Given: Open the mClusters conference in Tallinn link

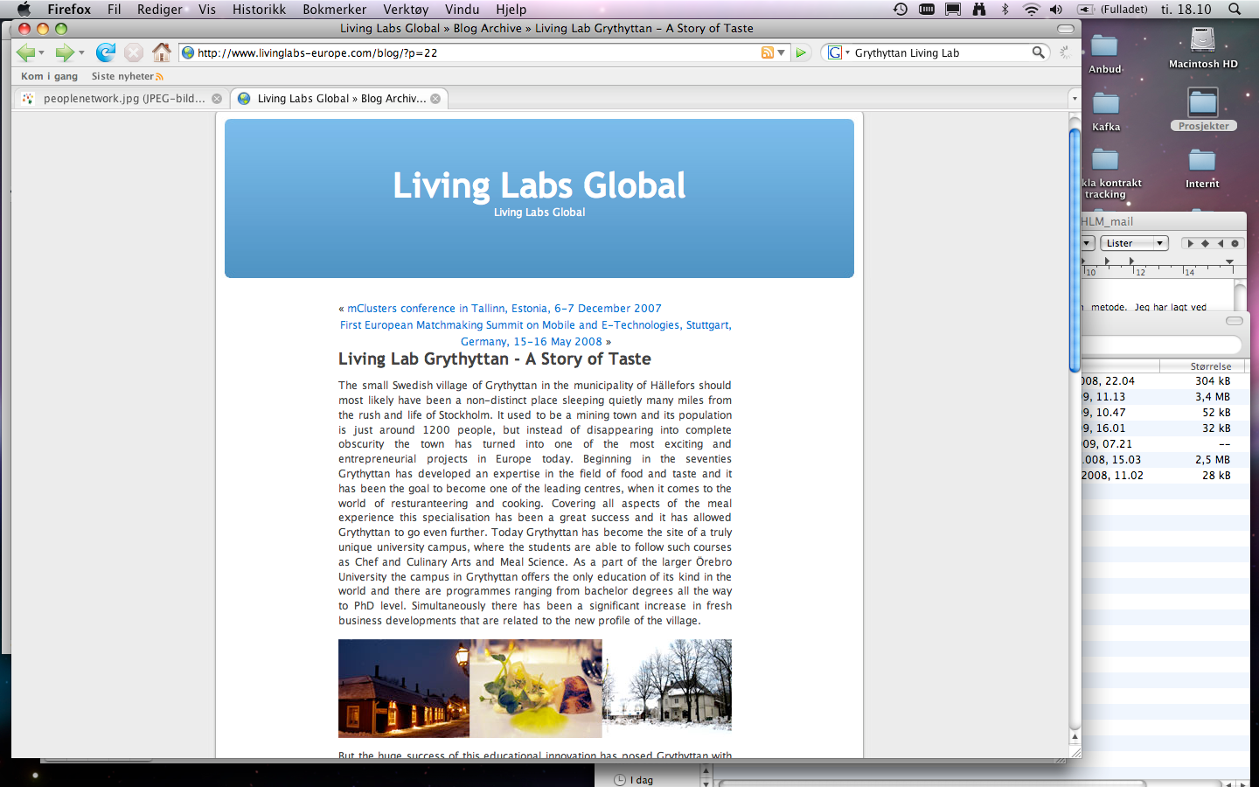Looking at the screenshot, I should (x=504, y=309).
